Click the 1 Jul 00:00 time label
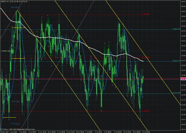 (x=89, y=132)
